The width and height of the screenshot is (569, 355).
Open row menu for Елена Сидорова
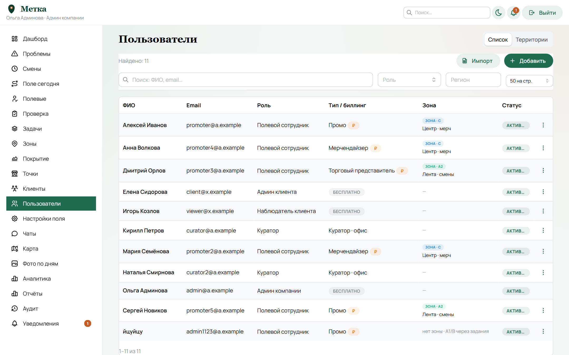point(543,192)
